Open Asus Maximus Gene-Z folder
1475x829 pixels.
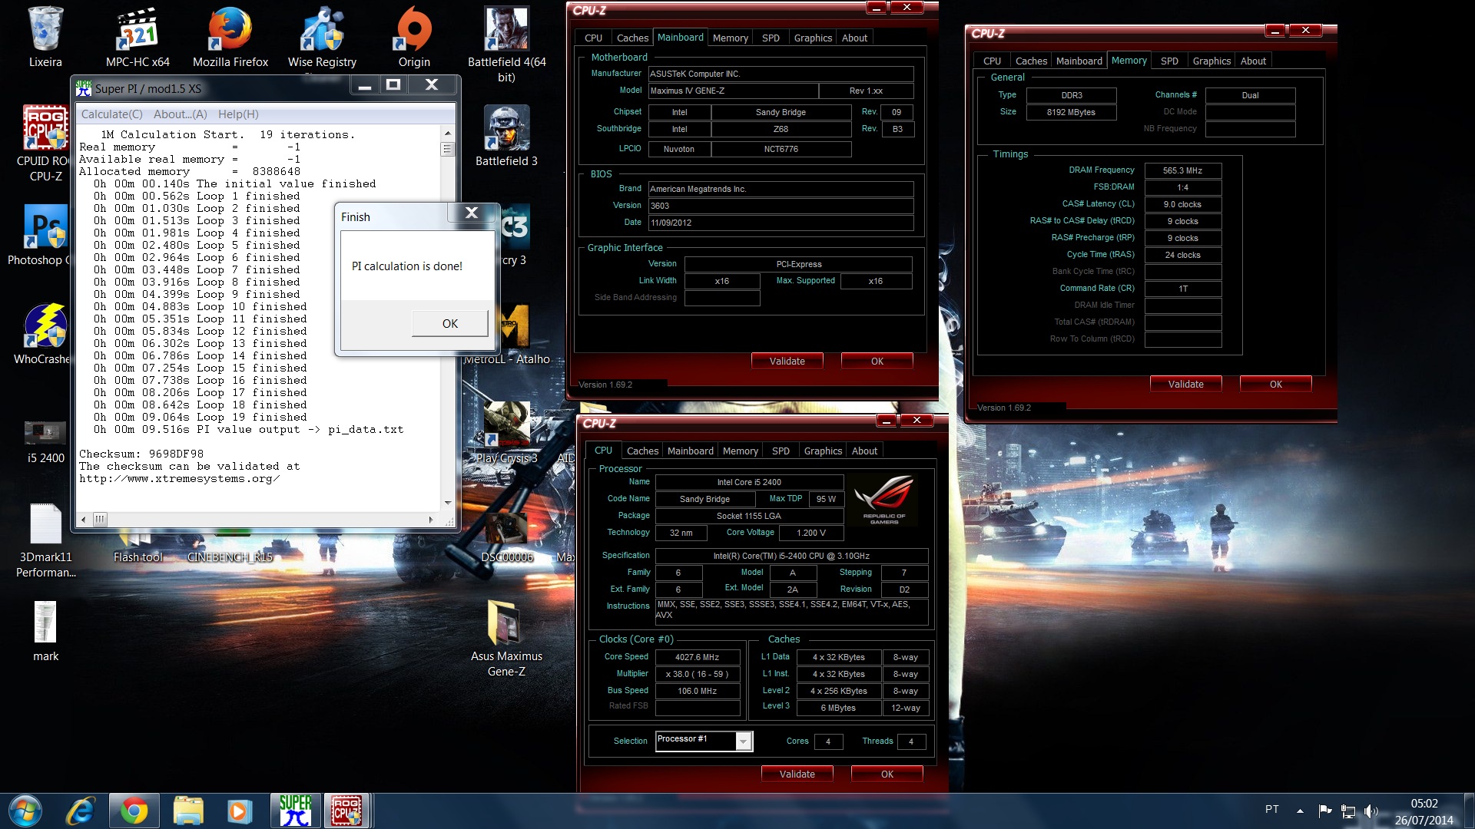pyautogui.click(x=506, y=638)
